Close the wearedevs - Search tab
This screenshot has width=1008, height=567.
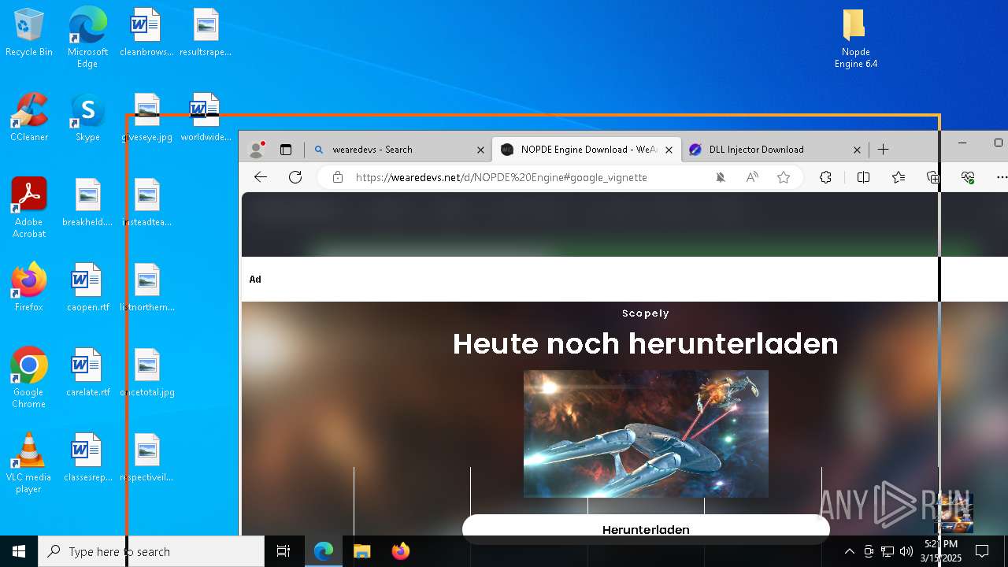(481, 150)
